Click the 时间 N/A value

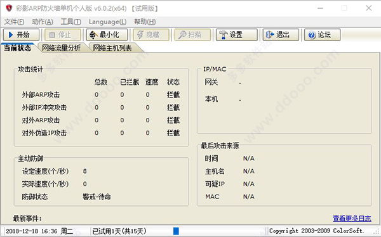click(x=249, y=158)
